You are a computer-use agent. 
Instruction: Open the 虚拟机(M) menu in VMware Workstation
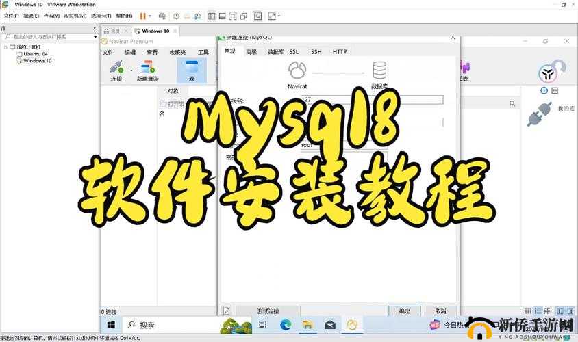point(75,16)
